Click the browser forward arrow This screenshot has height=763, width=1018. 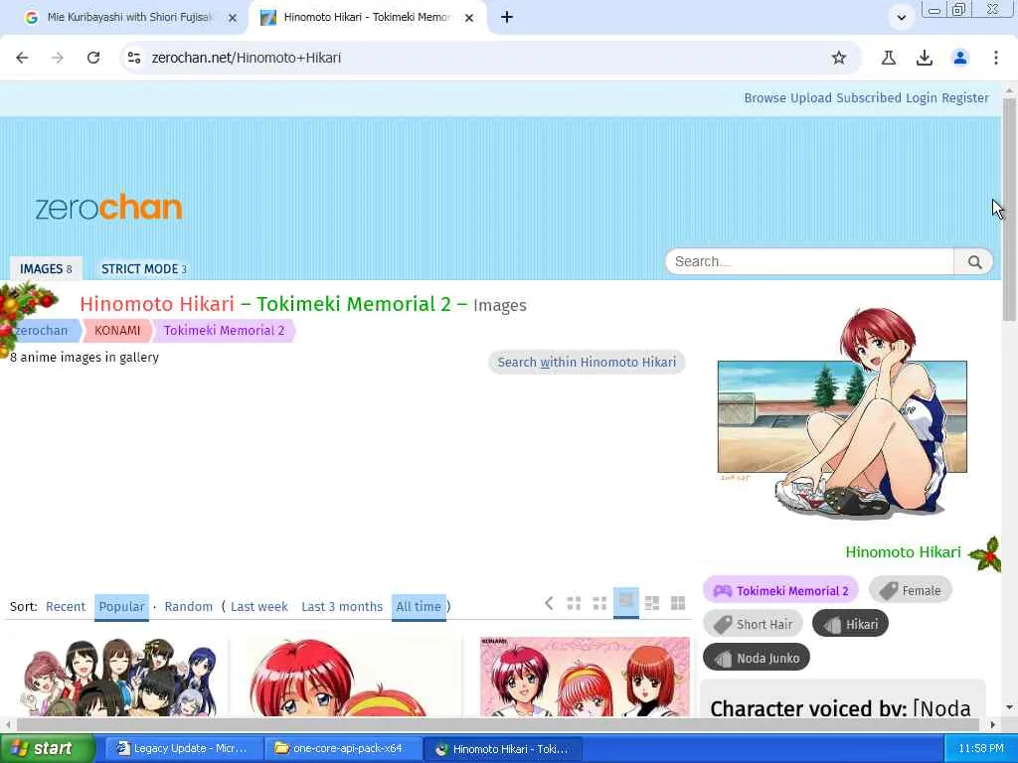click(x=58, y=58)
